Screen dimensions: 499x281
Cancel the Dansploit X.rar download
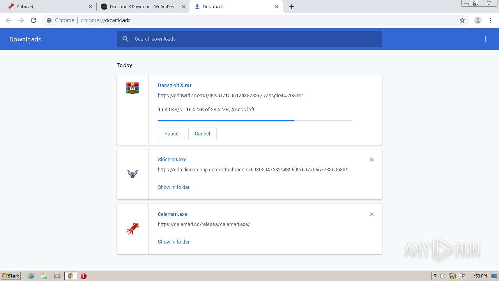coord(202,134)
